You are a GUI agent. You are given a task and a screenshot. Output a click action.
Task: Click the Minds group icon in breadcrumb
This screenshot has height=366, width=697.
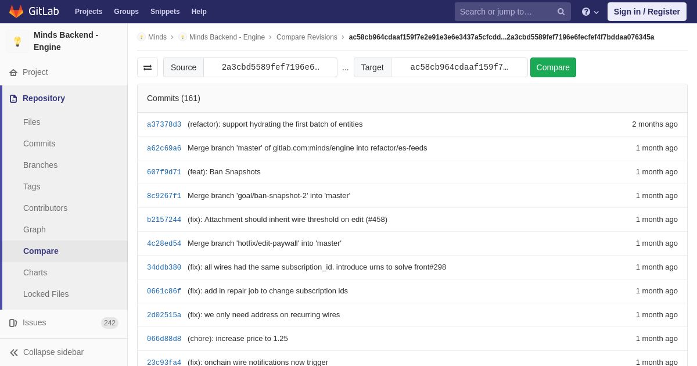click(141, 37)
